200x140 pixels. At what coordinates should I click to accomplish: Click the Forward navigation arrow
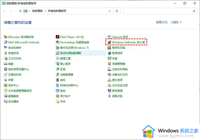[x=11, y=11]
